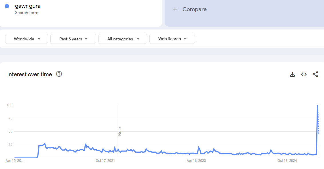Click the Apr 16, 2023 axis label

pos(196,161)
